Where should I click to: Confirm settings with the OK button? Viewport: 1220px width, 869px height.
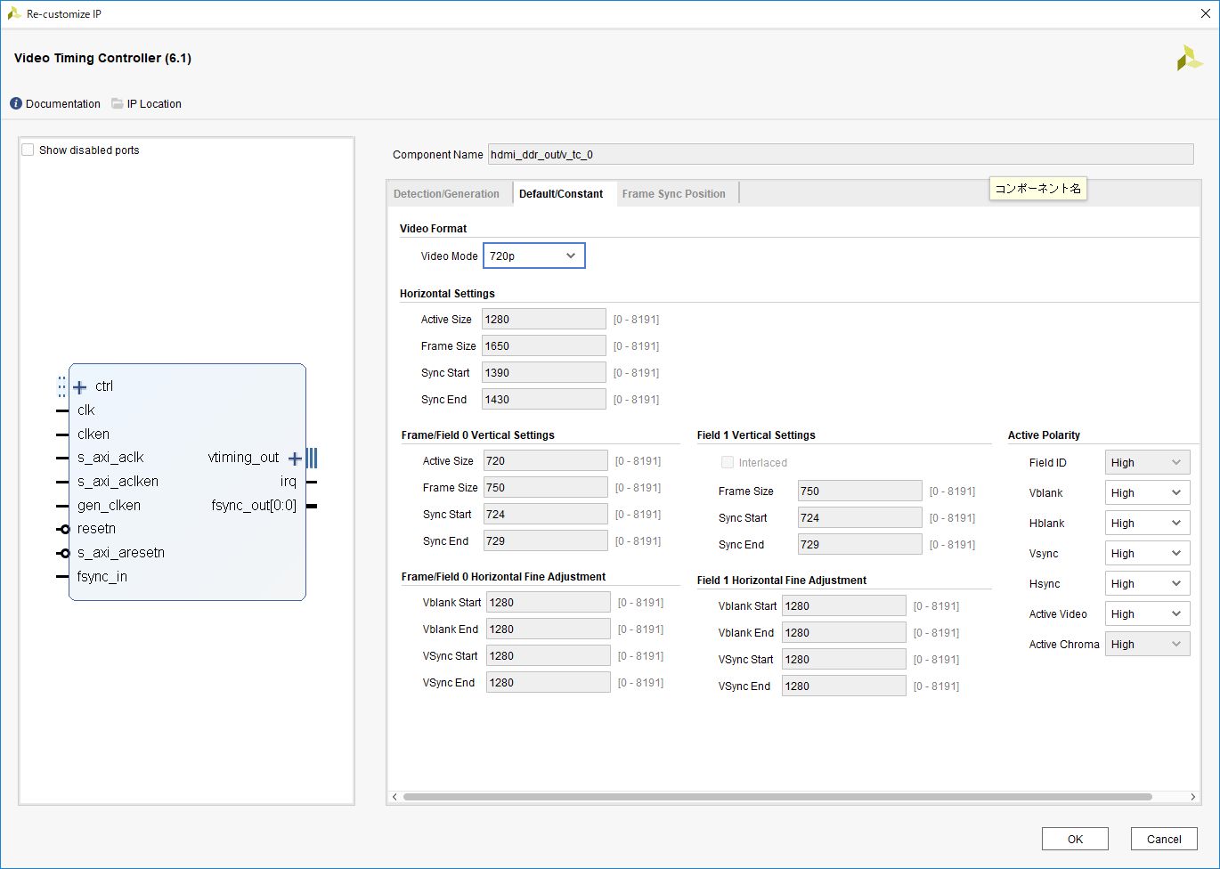(x=1075, y=839)
